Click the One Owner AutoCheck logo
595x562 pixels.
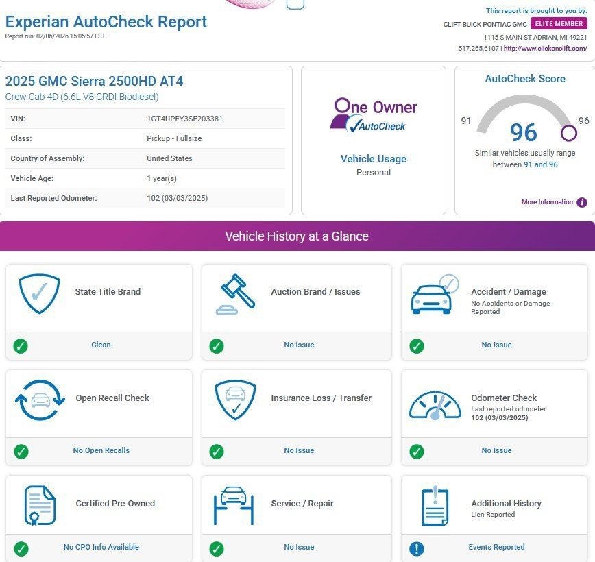tap(374, 114)
